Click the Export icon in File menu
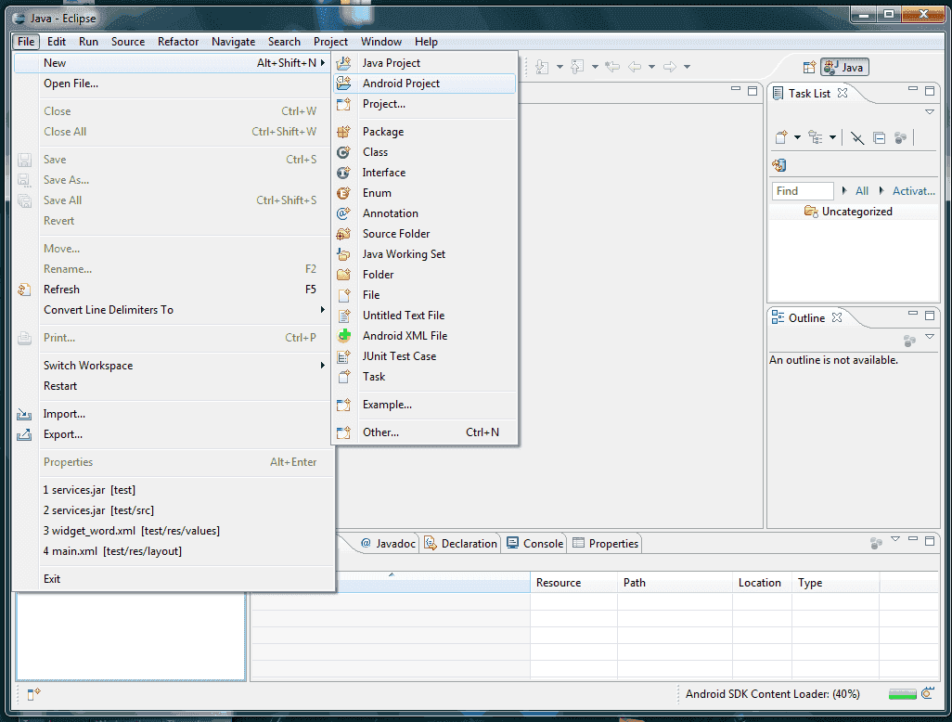This screenshot has height=722, width=952. tap(24, 435)
